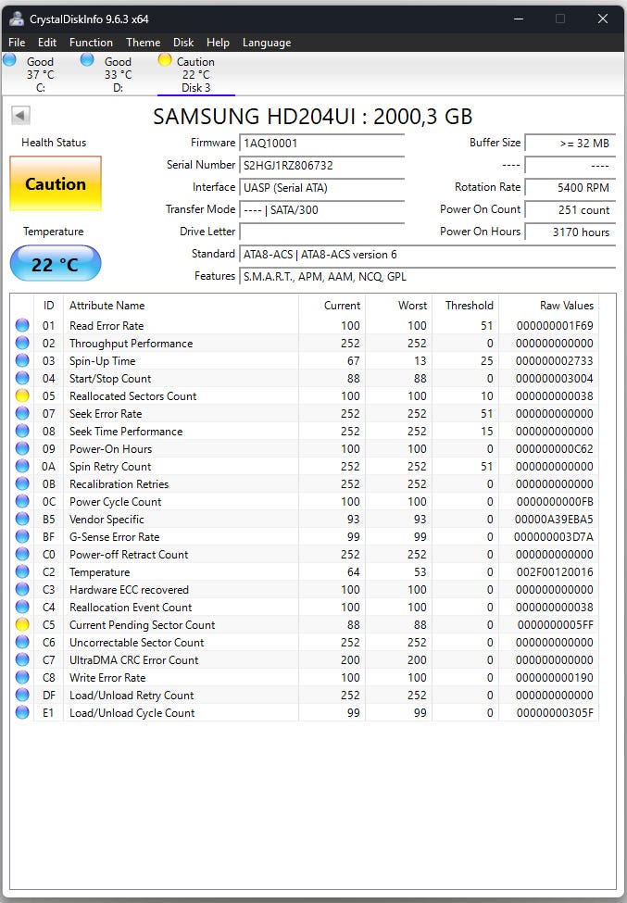
Task: Click blue status orb for Reallocation Event Count
Action: (22, 607)
